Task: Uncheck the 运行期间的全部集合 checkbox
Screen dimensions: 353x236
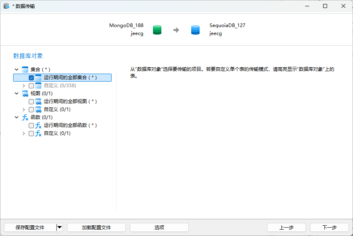Action: 31,78
